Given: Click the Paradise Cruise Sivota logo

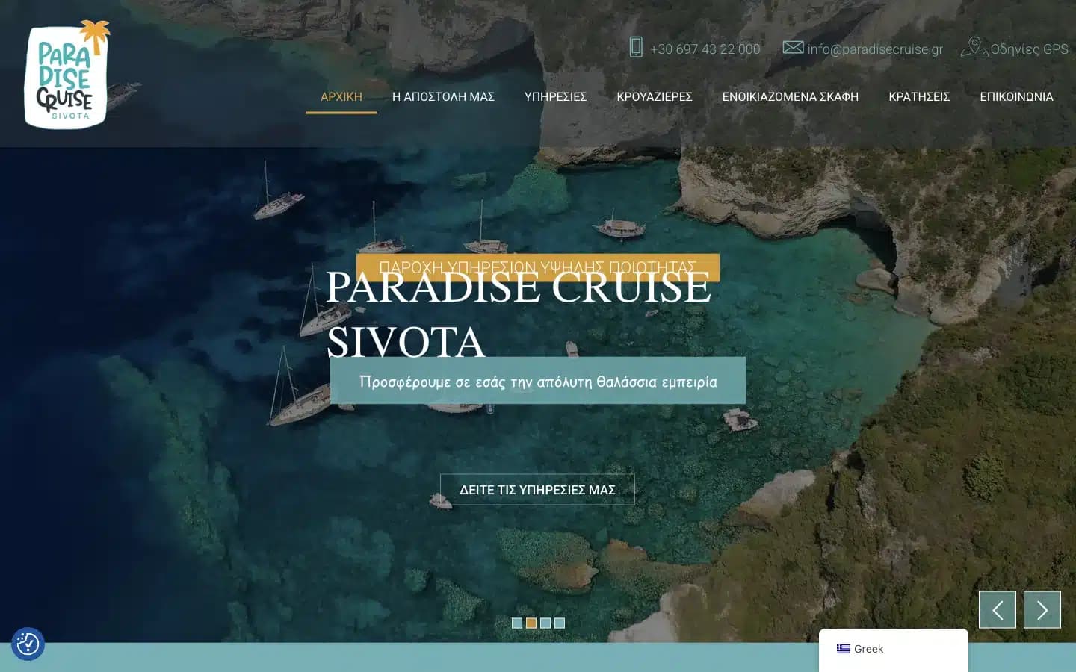Looking at the screenshot, I should click(x=67, y=74).
